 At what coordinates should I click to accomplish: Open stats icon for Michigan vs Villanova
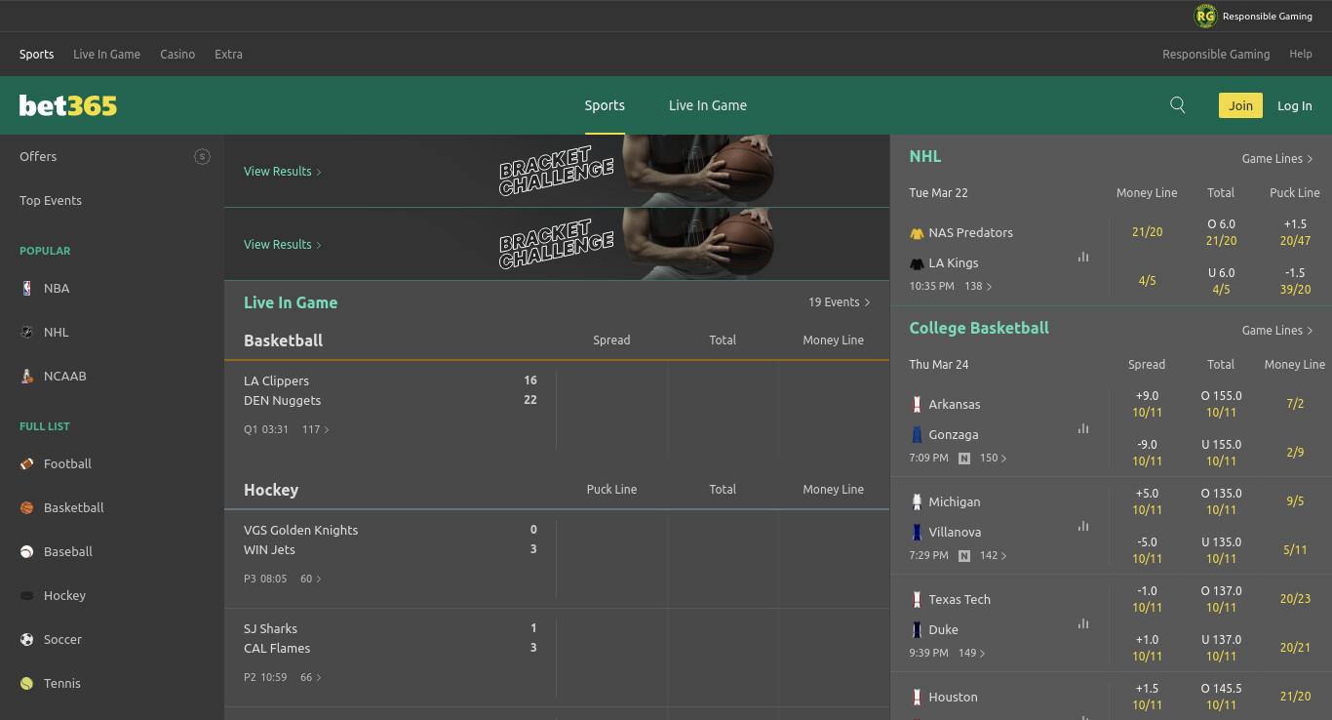tap(1083, 526)
